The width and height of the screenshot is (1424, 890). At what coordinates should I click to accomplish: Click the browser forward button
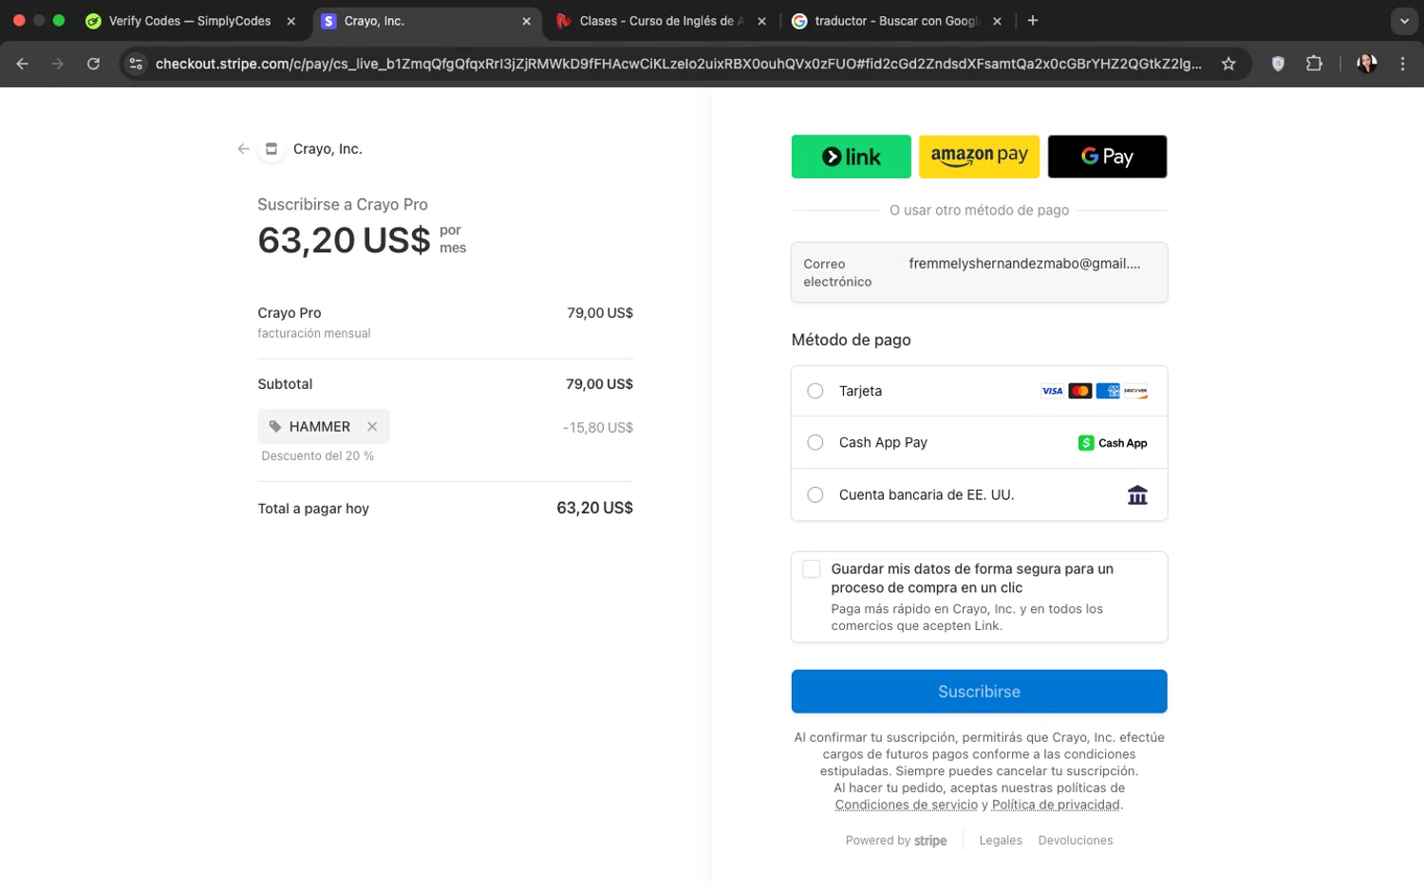(58, 64)
